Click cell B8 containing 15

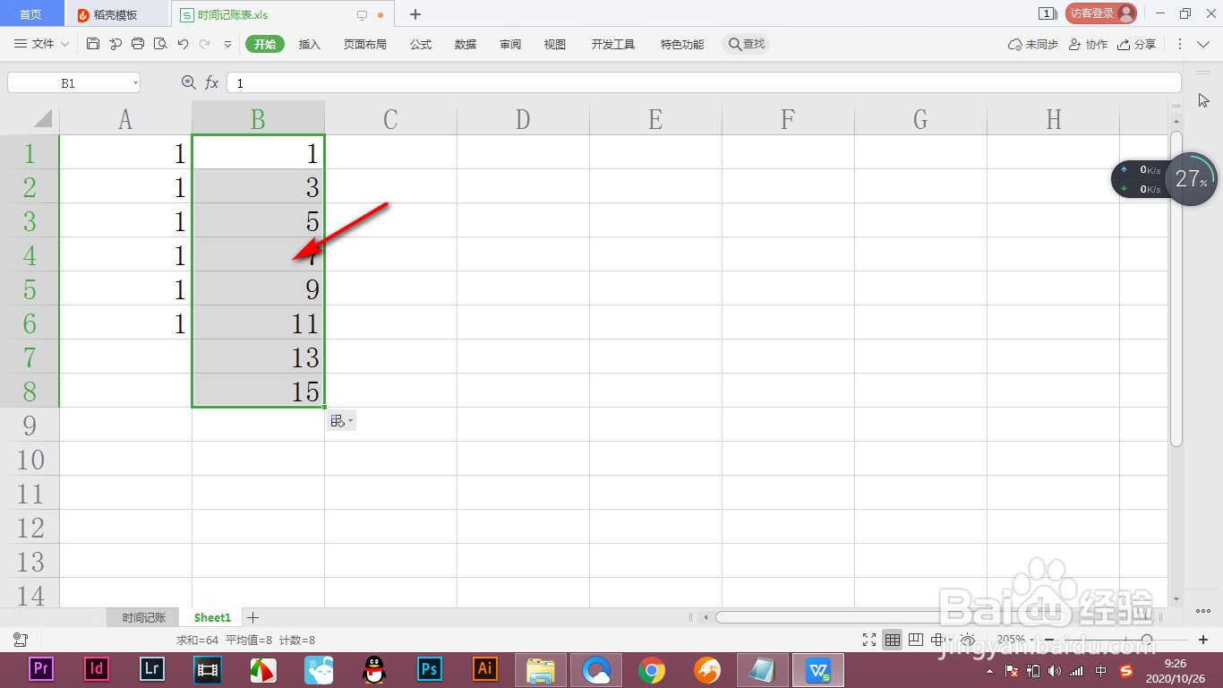(258, 391)
